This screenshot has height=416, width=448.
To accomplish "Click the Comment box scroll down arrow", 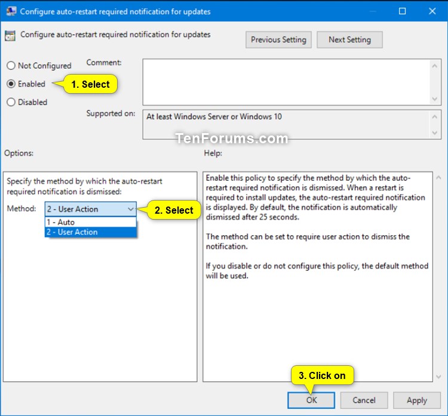I will [435, 99].
